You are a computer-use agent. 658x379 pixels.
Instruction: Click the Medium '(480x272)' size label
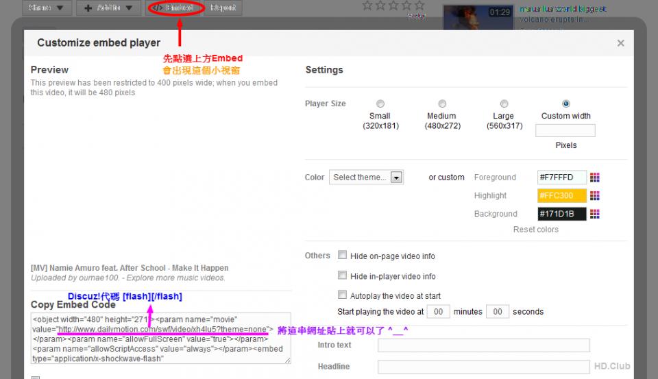pos(442,126)
